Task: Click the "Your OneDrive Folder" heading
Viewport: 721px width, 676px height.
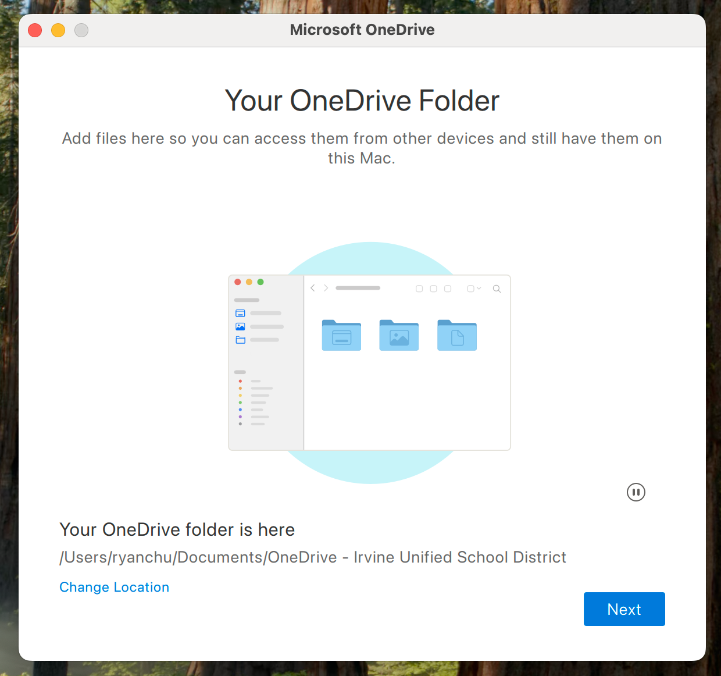Action: point(362,101)
